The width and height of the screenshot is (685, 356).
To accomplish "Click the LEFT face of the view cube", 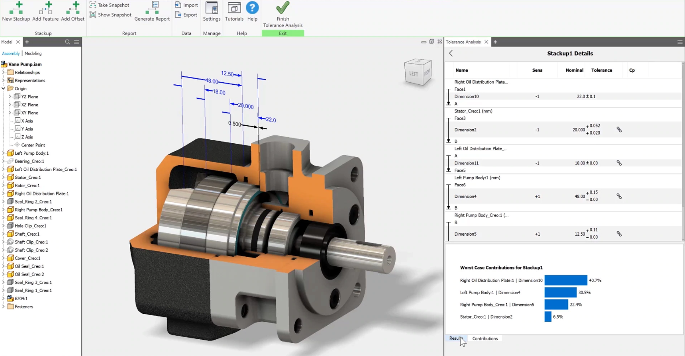I will (414, 73).
